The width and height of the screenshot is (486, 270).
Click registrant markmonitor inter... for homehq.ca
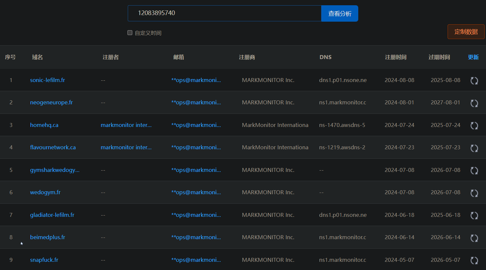(126, 125)
